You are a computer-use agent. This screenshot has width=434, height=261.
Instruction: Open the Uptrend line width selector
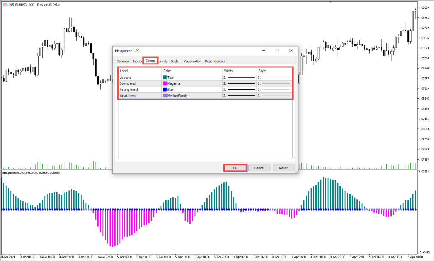click(x=239, y=78)
